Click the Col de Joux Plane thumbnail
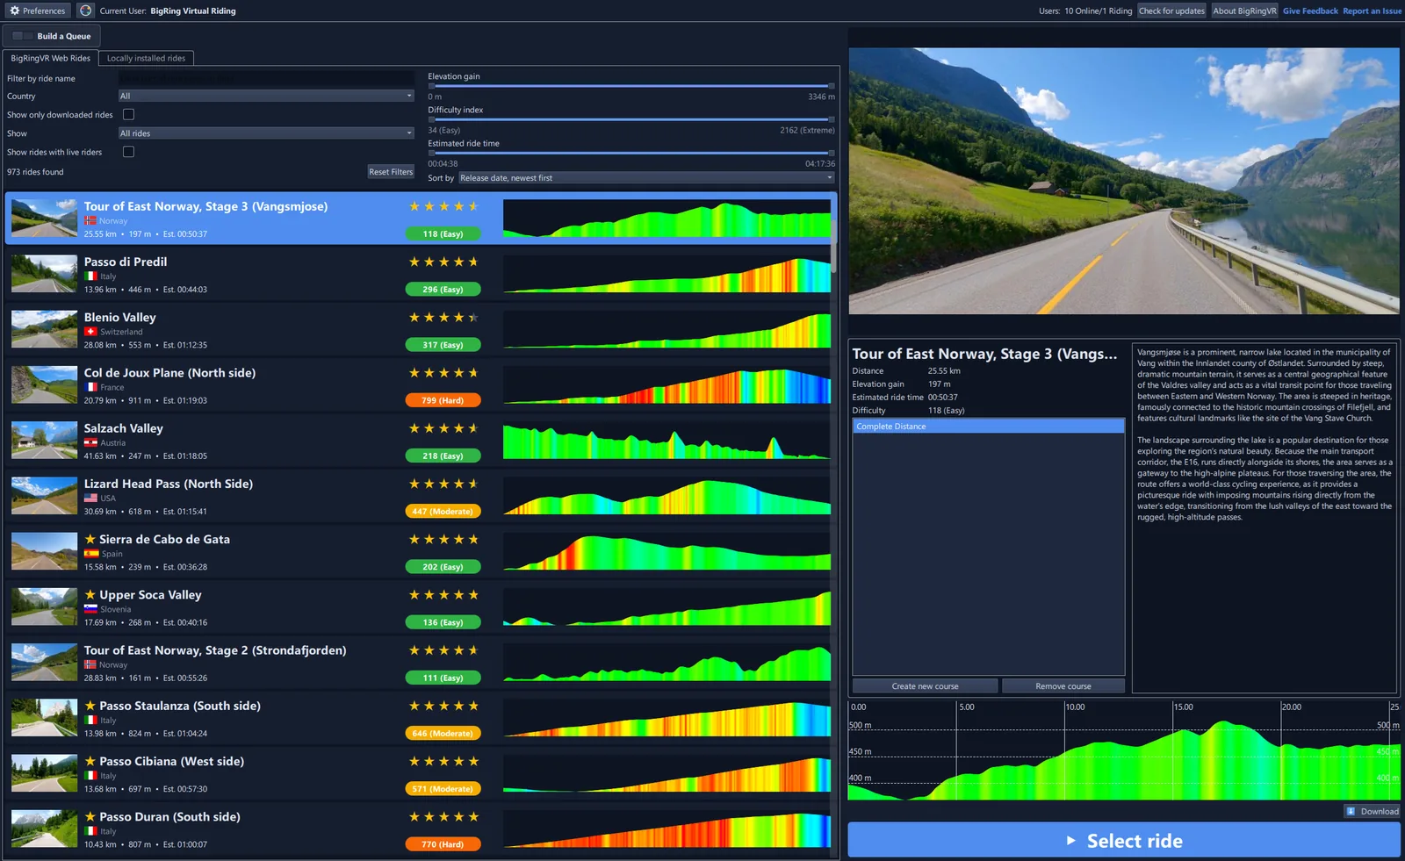Screen dimensions: 1405x861 44,384
